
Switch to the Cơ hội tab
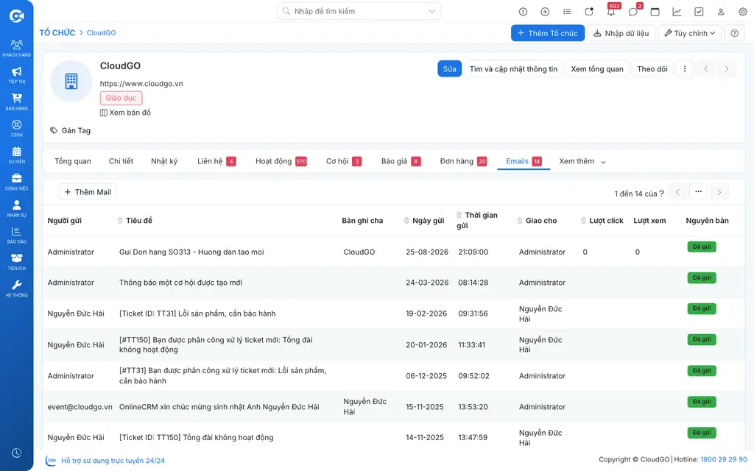(343, 161)
